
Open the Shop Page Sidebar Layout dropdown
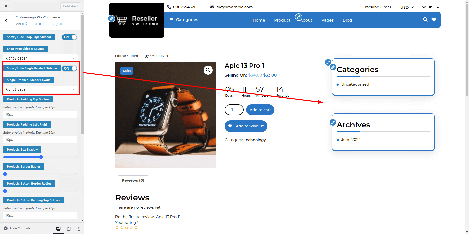(40, 58)
